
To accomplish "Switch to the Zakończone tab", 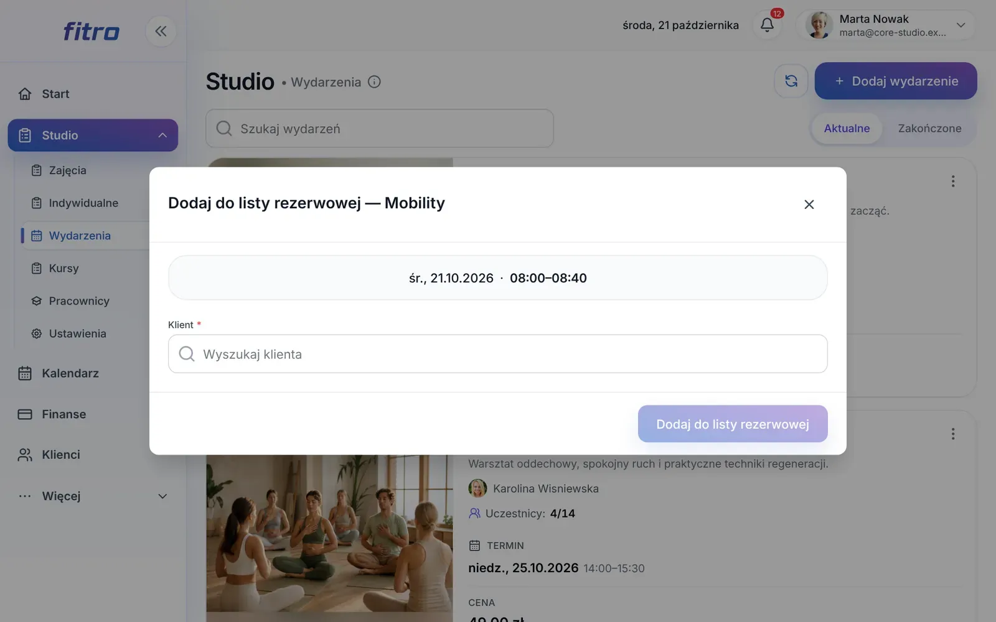I will (929, 129).
